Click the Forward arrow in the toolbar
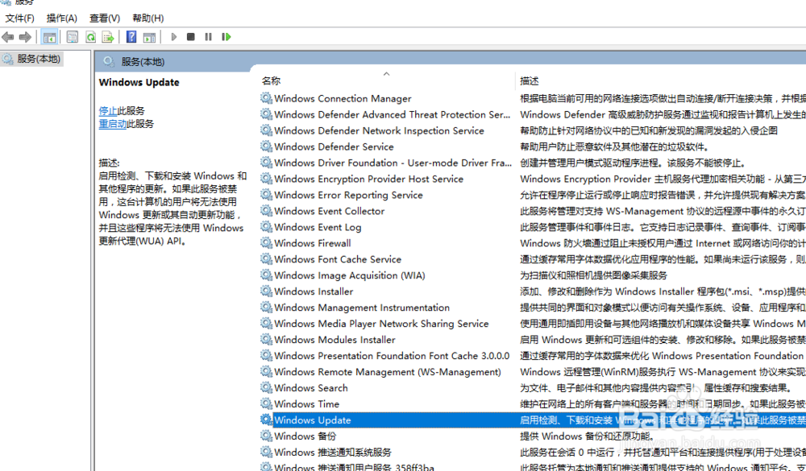This screenshot has width=806, height=471. click(25, 37)
